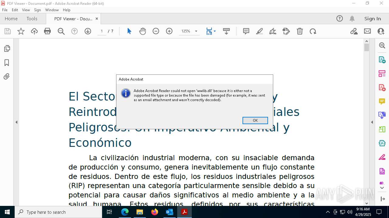Print the document using printer icon
The image size is (389, 218).
(x=47, y=31)
